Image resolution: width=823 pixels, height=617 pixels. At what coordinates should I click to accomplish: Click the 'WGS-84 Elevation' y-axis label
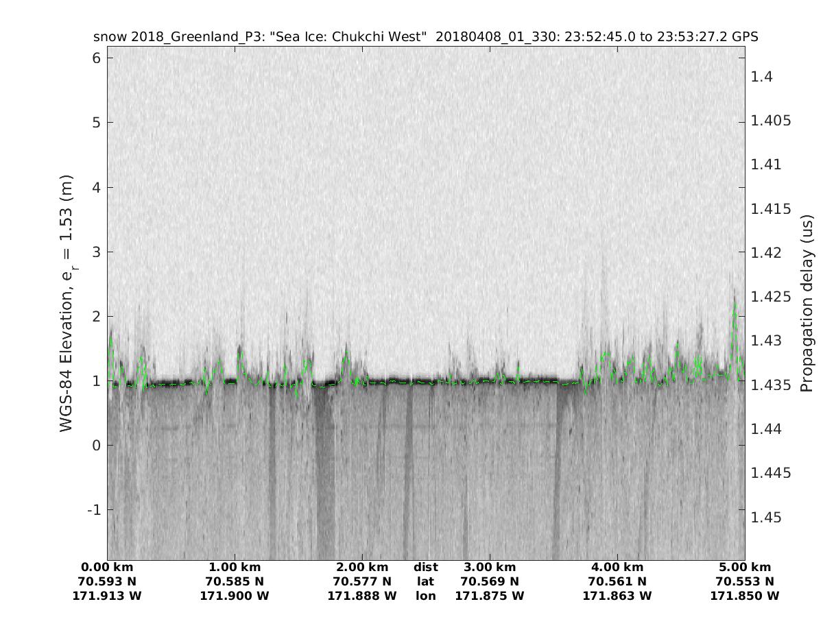tap(67, 304)
